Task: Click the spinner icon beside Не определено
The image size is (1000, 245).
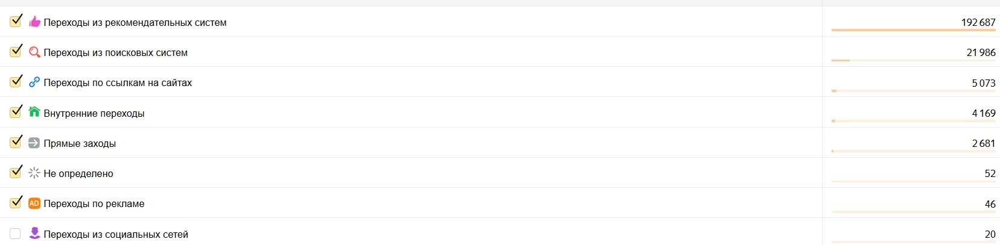Action: point(34,173)
